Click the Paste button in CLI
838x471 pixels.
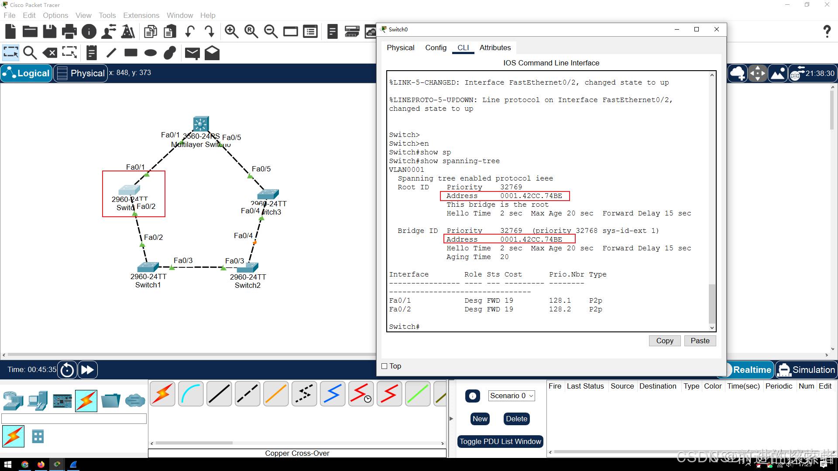pos(700,341)
